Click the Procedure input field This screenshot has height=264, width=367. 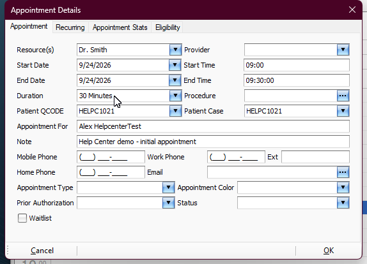[x=291, y=96]
